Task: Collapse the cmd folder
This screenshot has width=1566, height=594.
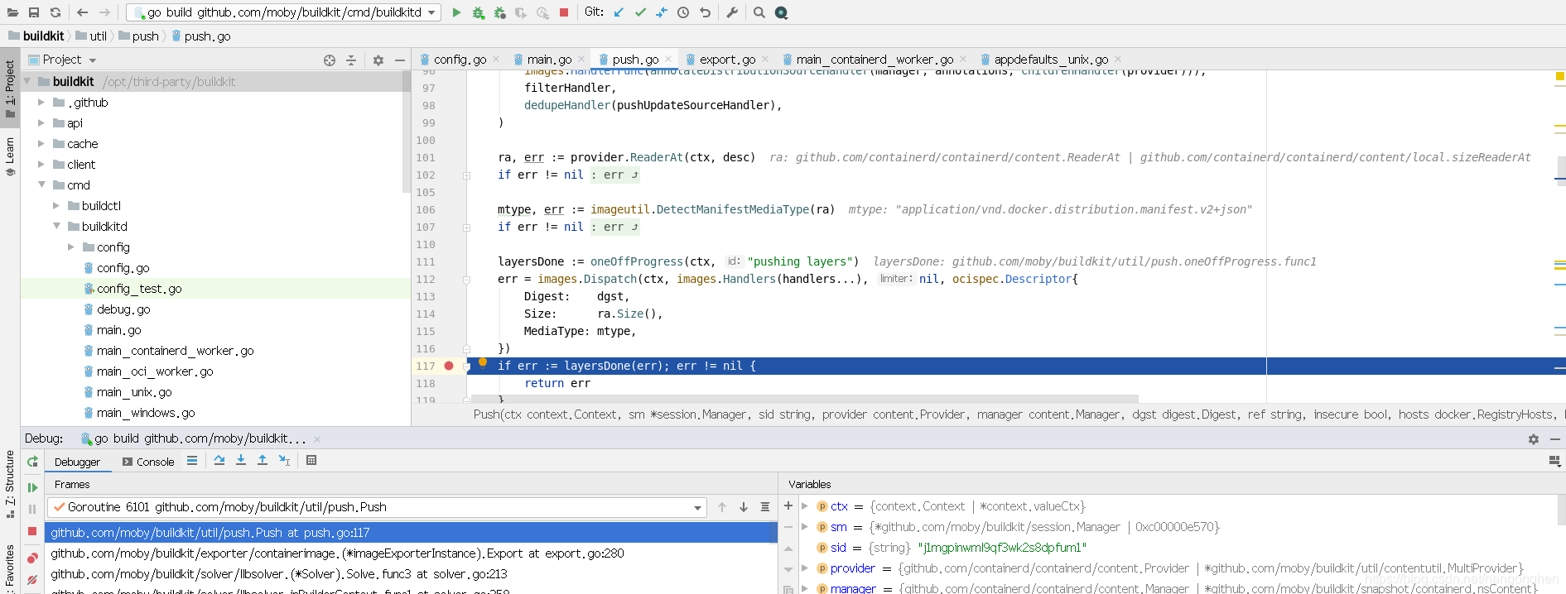Action: pyautogui.click(x=41, y=184)
